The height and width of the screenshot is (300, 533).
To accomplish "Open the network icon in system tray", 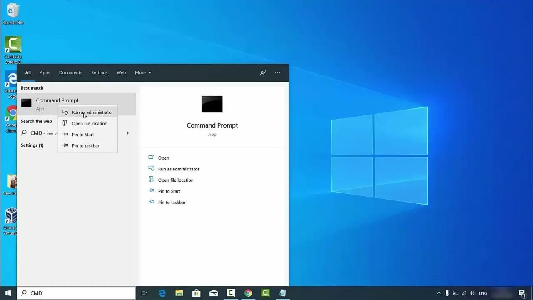I will pos(464,293).
